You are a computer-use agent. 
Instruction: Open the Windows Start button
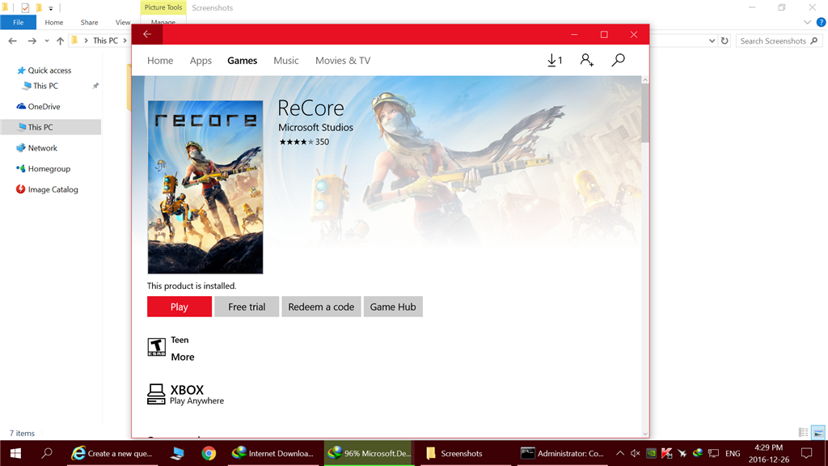pyautogui.click(x=15, y=453)
